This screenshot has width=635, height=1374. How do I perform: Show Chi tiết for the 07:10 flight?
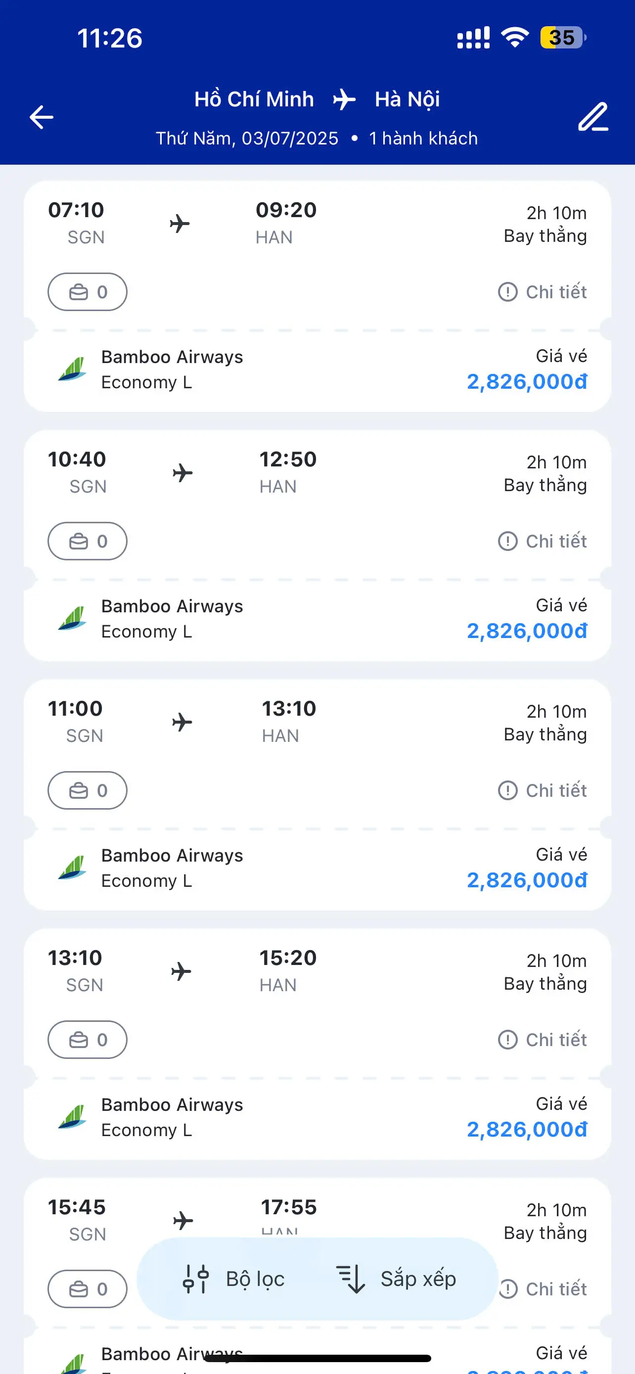[543, 292]
